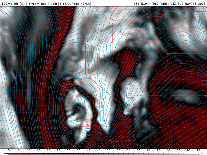
Task: Click the '5' color scale label
Action: [x=19, y=150]
